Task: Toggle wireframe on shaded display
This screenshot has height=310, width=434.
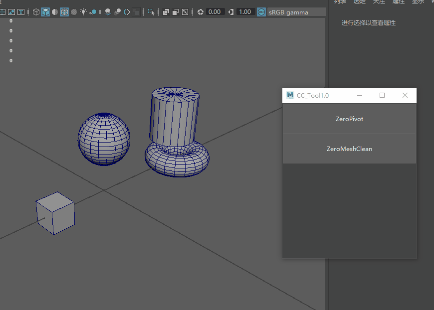Action: click(64, 12)
